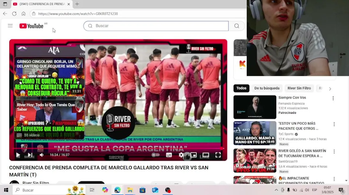Open File Explorer from the taskbar
Viewport: 349px width, 195px height.
[x=130, y=190]
